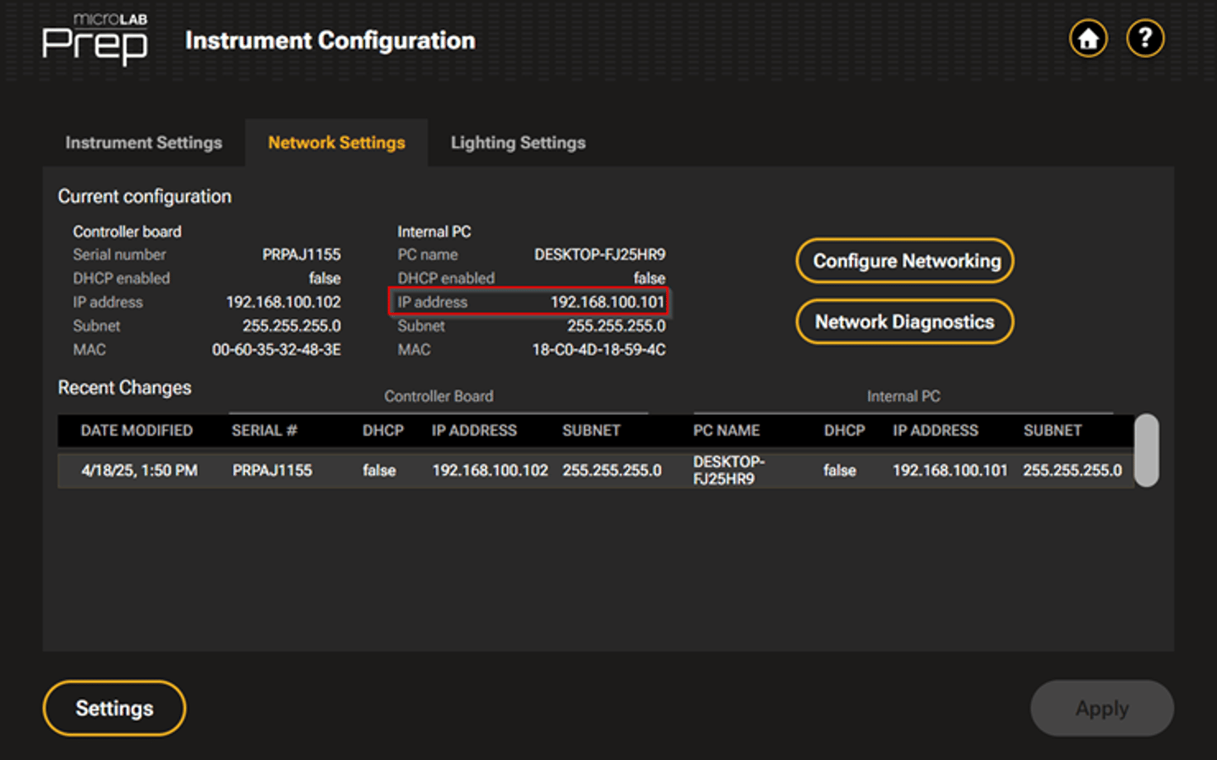This screenshot has width=1217, height=760.
Task: Open the Lighting Settings tab
Action: (x=518, y=143)
